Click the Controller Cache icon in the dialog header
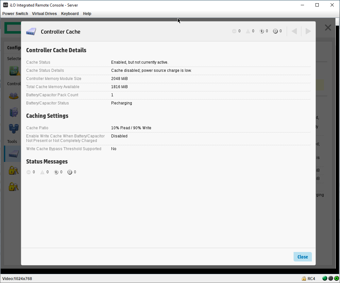Screen dimensions: 340x283 click(x=31, y=31)
